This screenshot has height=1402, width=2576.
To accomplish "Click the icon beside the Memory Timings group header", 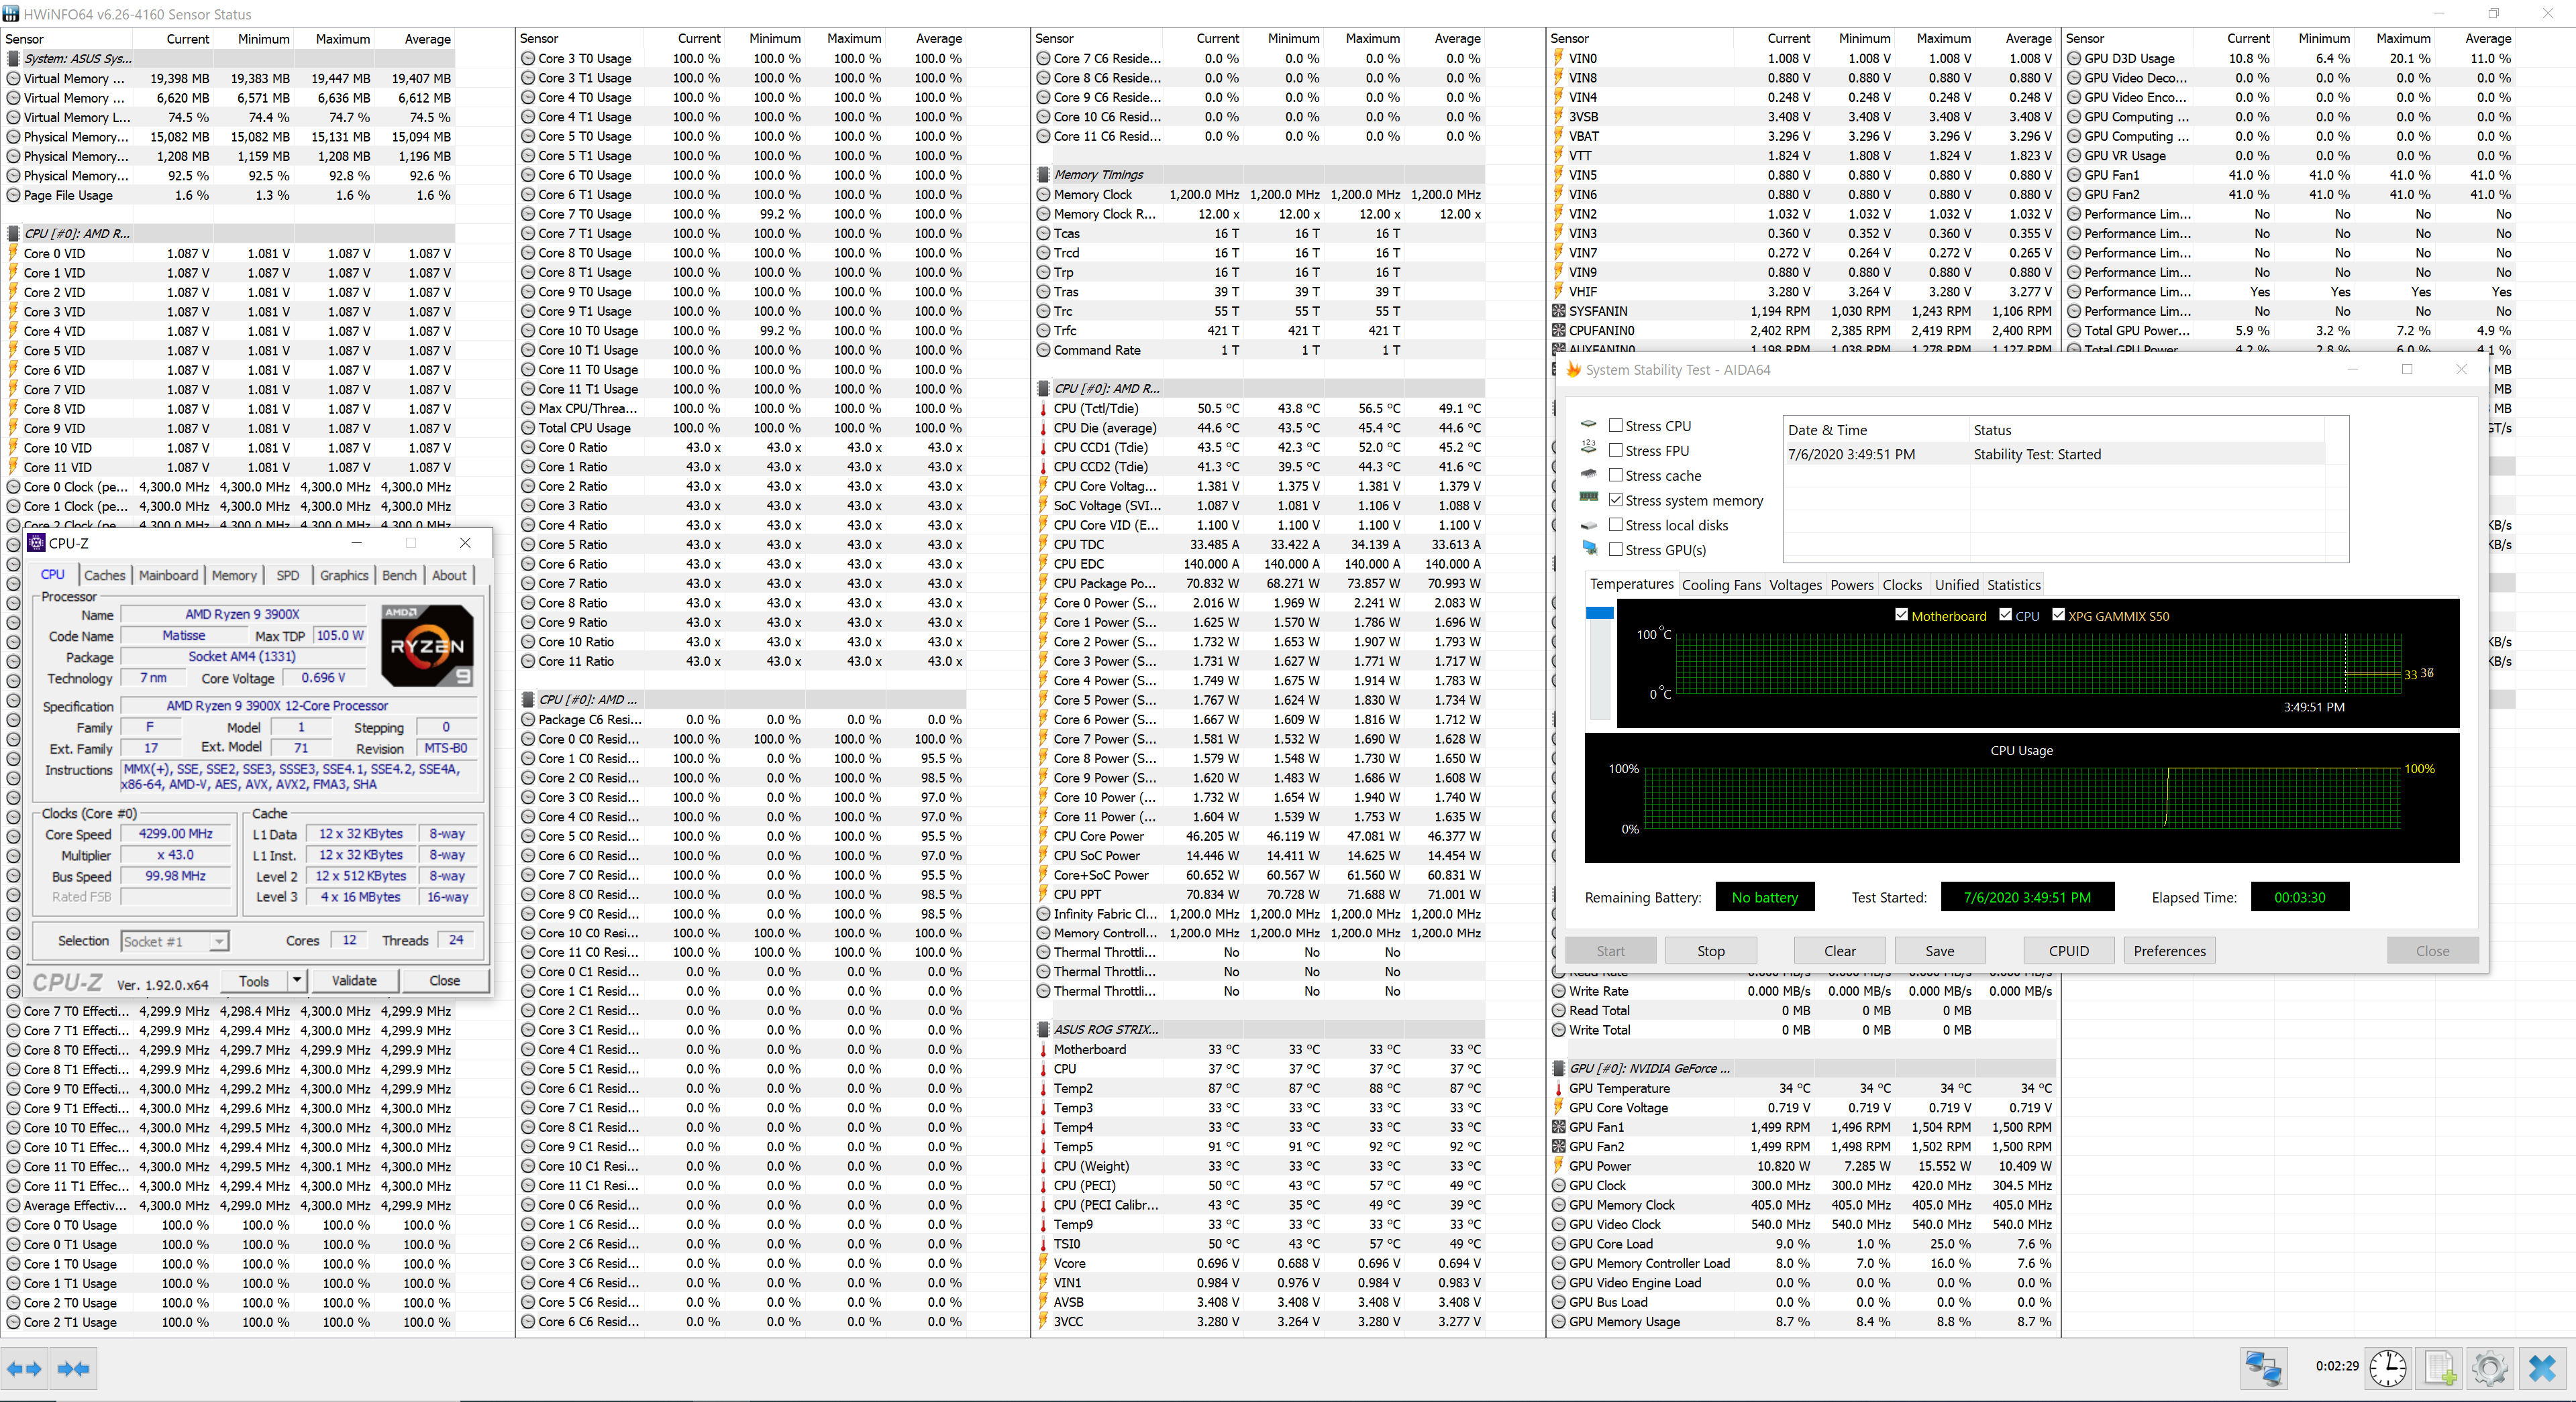I will (x=1043, y=175).
